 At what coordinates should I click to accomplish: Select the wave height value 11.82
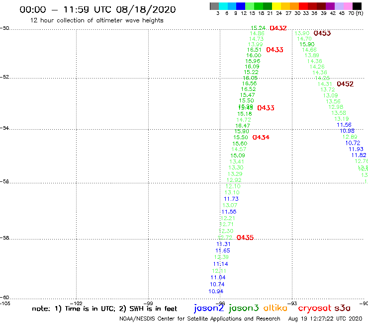coord(359,155)
